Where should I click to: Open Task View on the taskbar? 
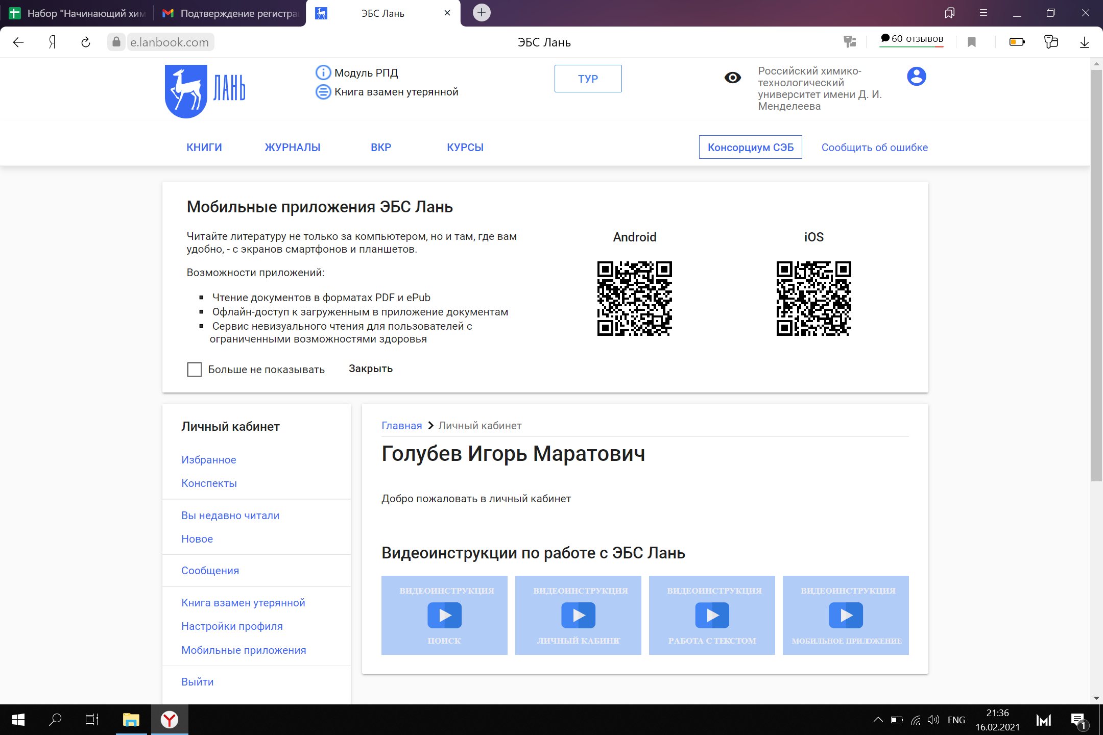click(x=92, y=720)
